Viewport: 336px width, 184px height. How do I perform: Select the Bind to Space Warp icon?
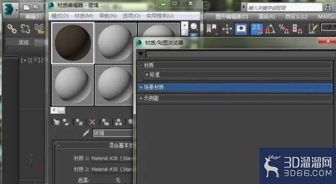tap(39, 29)
